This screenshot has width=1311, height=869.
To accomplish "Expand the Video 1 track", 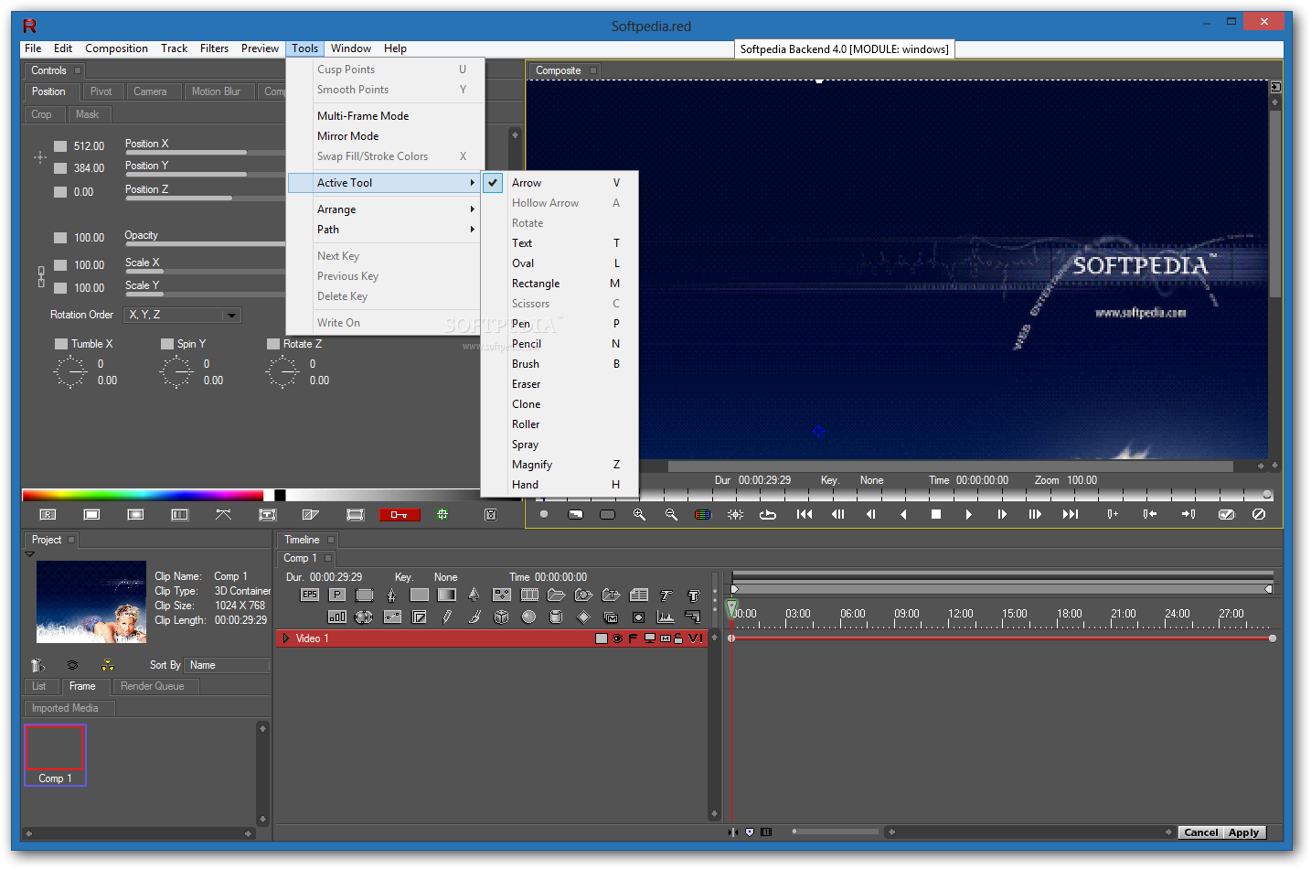I will click(x=286, y=638).
